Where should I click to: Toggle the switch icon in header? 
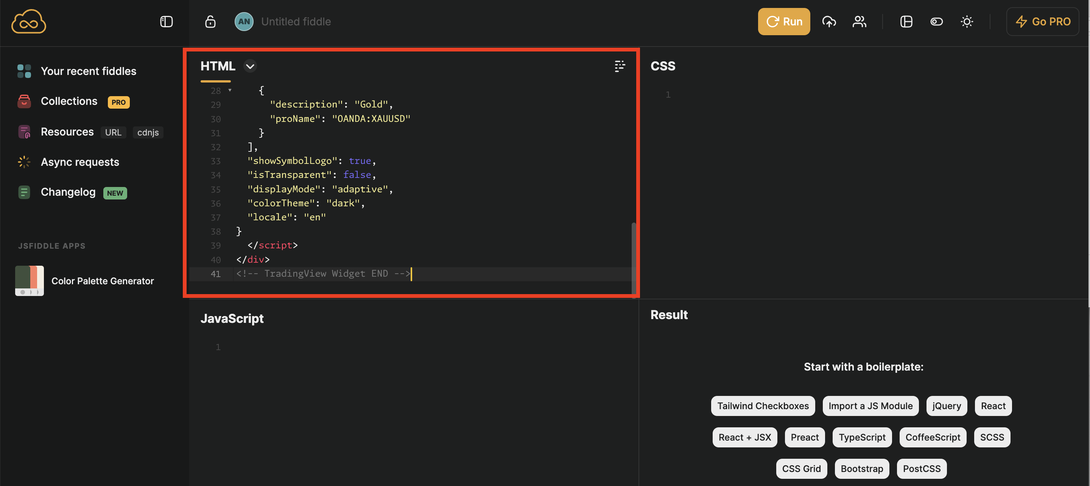(936, 22)
